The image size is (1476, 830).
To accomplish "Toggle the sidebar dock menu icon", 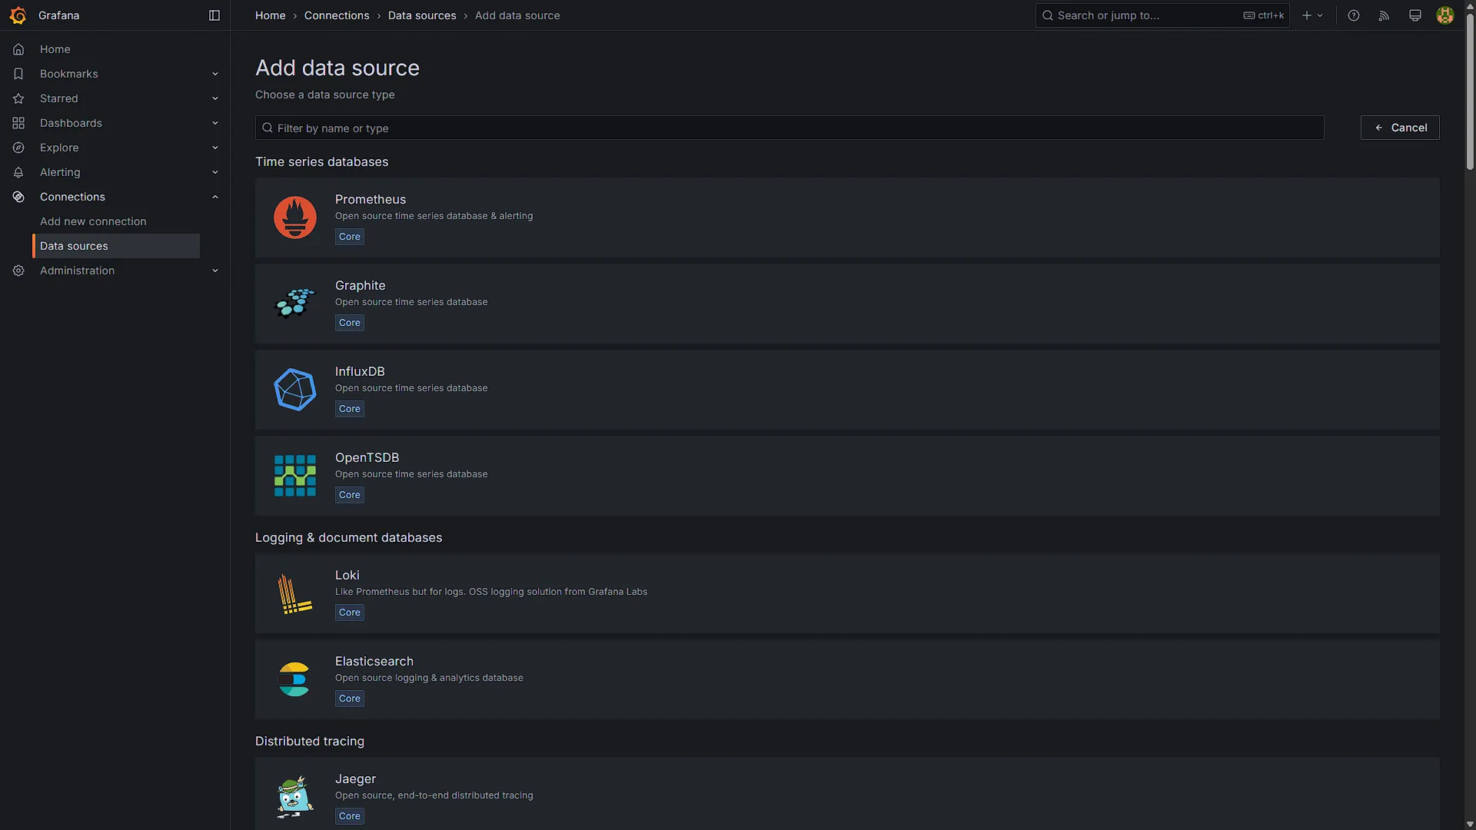I will click(x=214, y=15).
